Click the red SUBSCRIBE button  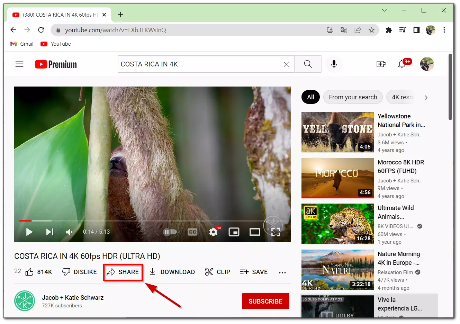265,301
